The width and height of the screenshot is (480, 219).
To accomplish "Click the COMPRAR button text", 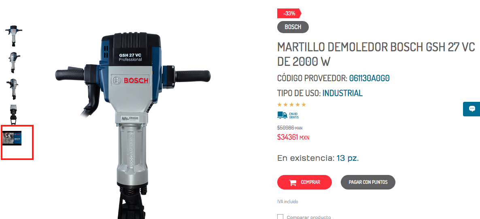I will coord(310,182).
